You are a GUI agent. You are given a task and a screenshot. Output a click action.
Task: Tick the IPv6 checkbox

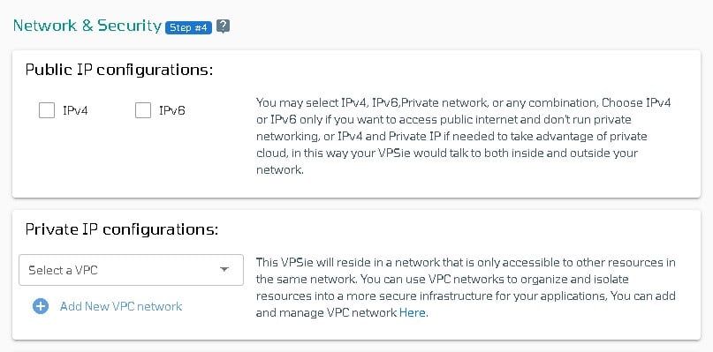coord(143,110)
